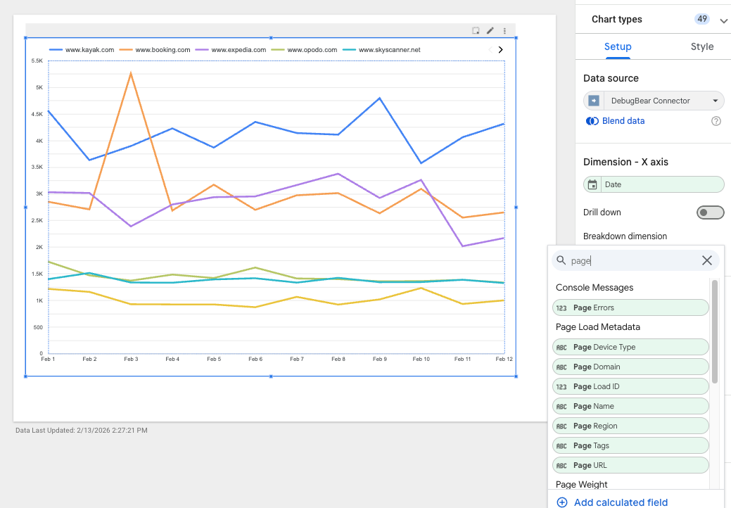
Task: Toggle the Drill down switch
Action: (710, 212)
